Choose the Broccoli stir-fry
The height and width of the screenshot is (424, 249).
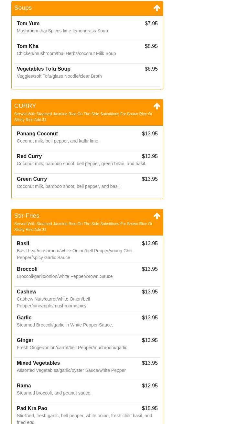(x=27, y=269)
